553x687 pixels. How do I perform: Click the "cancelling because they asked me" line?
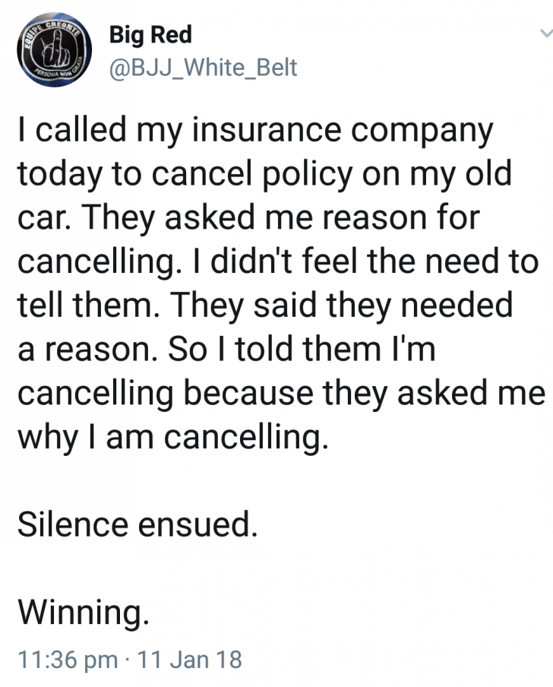point(281,394)
